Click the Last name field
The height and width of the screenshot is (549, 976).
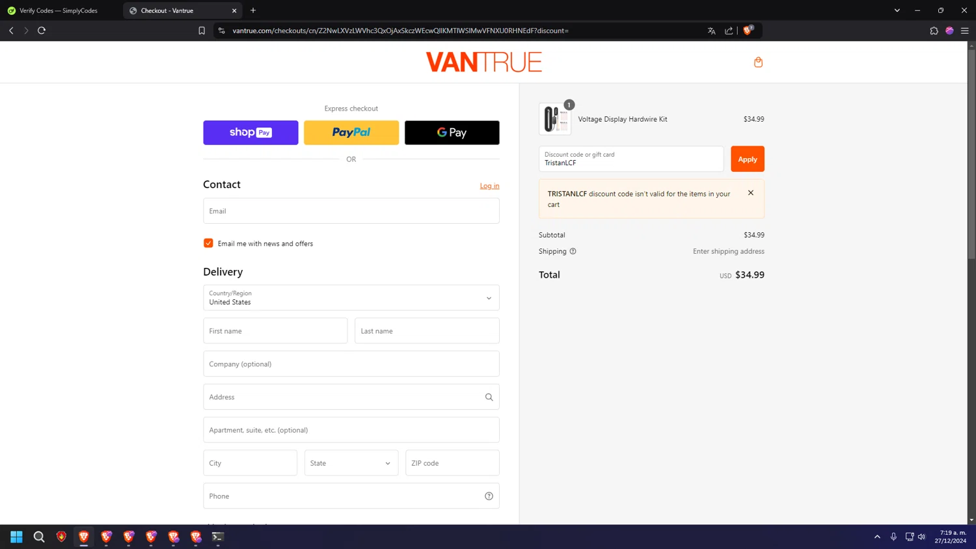[427, 331]
